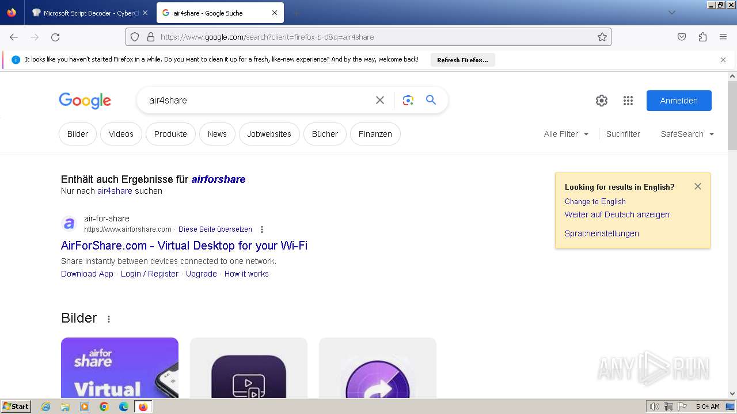This screenshot has width=737, height=414.
Task: Open the Google apps grid
Action: [628, 101]
